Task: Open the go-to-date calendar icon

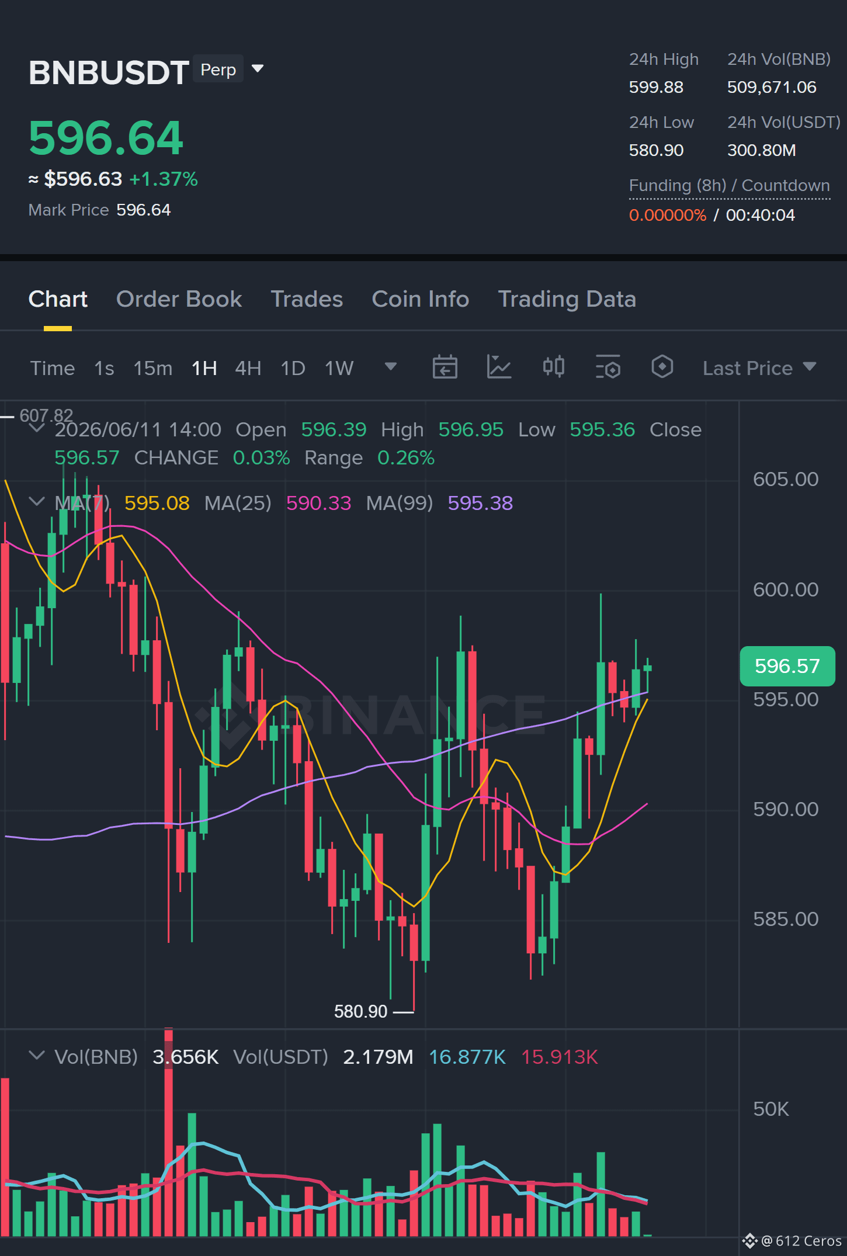Action: click(445, 367)
